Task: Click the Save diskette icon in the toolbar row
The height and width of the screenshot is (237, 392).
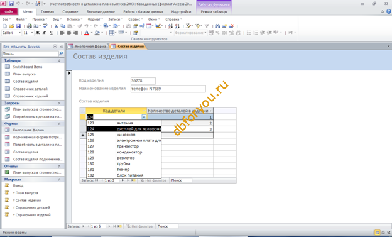Action: (x=18, y=26)
